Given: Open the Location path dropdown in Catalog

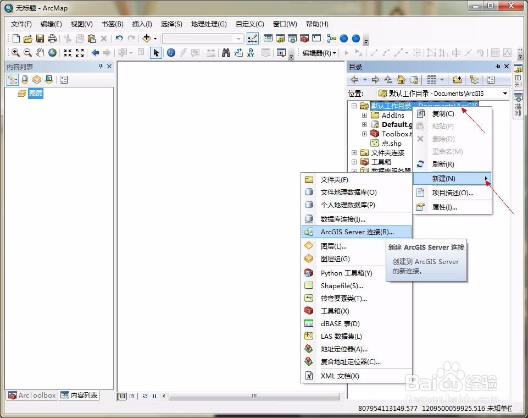Looking at the screenshot, I should coord(505,94).
